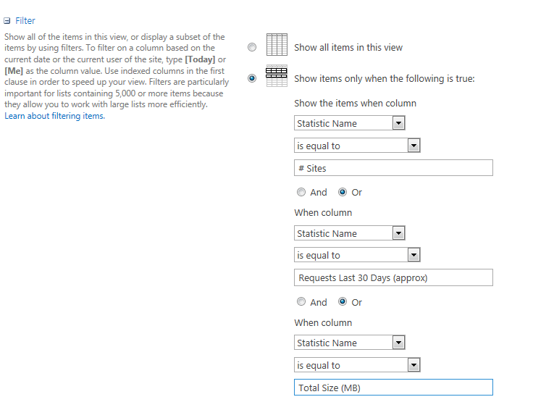Click the '# Sites' value field

tap(393, 168)
